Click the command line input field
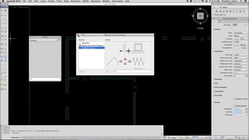Image resolution: width=249 pixels, height=140 pixels. pos(91,137)
